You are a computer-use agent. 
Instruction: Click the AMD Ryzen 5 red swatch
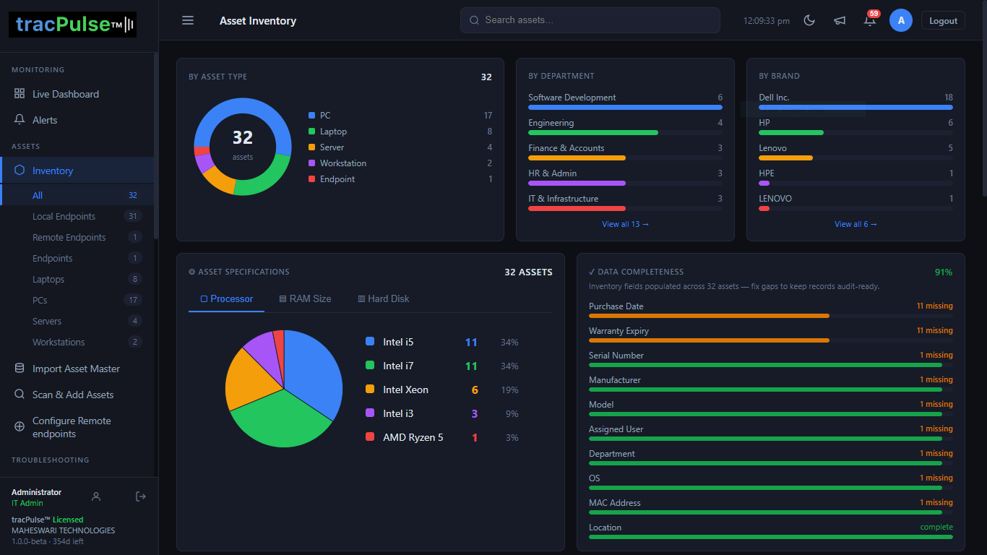pos(370,437)
